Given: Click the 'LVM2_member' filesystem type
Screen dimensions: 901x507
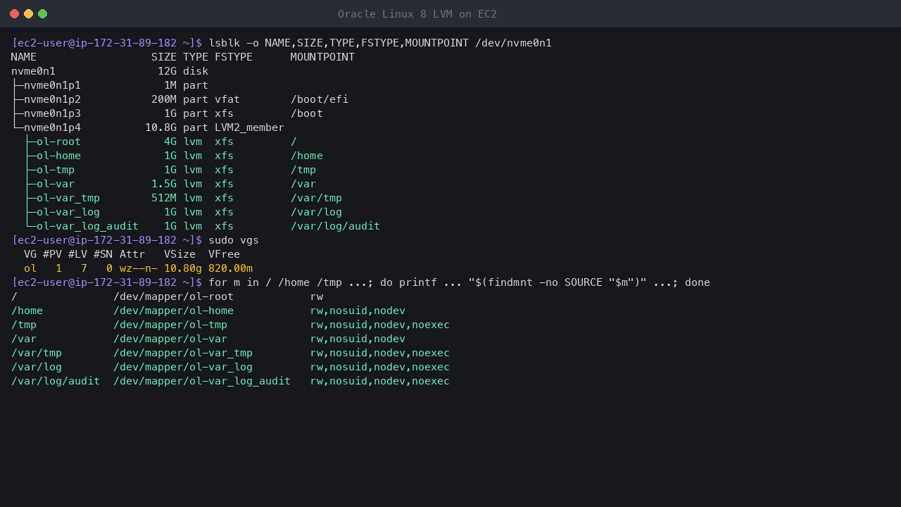Looking at the screenshot, I should [250, 127].
